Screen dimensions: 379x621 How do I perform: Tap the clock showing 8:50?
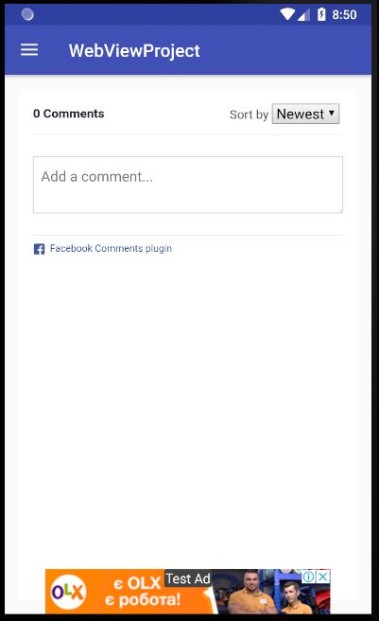(x=344, y=14)
